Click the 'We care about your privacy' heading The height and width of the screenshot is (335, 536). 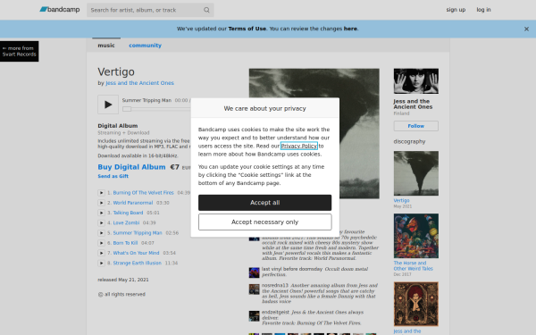(265, 109)
